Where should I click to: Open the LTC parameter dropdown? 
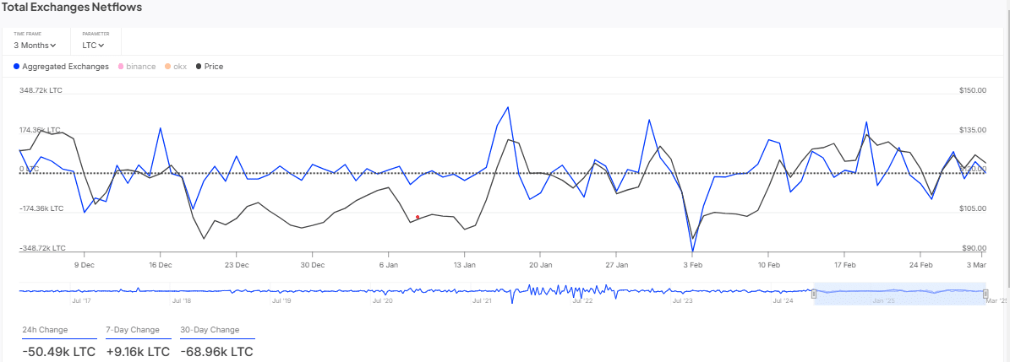click(93, 46)
